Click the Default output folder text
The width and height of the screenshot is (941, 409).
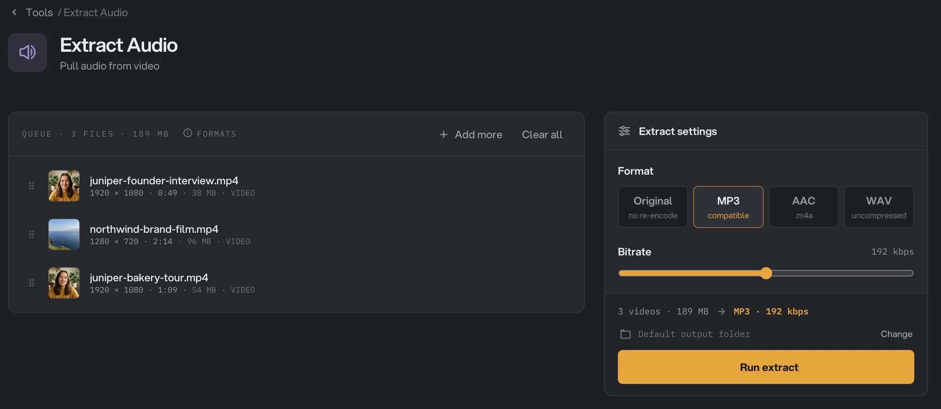click(694, 334)
